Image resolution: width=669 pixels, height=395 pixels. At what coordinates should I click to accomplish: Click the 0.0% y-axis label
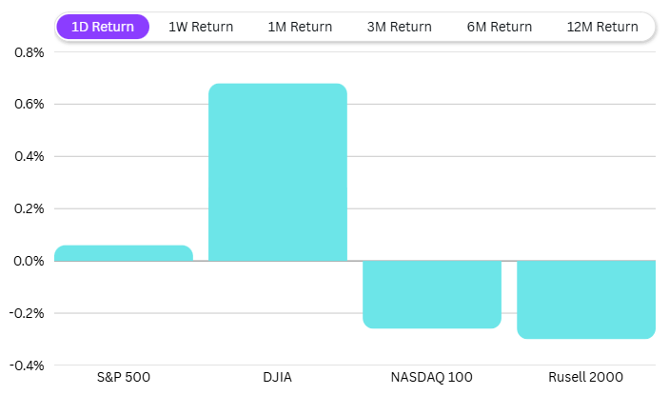pyautogui.click(x=26, y=261)
